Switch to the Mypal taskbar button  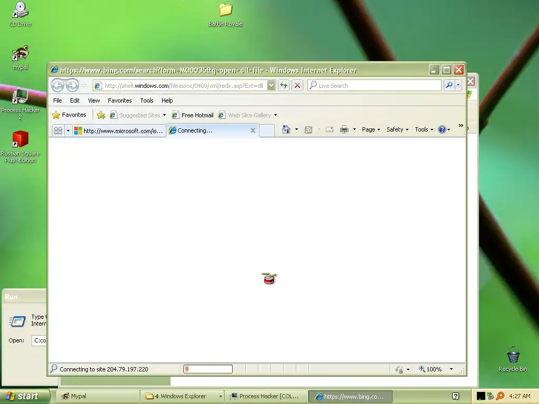point(97,396)
